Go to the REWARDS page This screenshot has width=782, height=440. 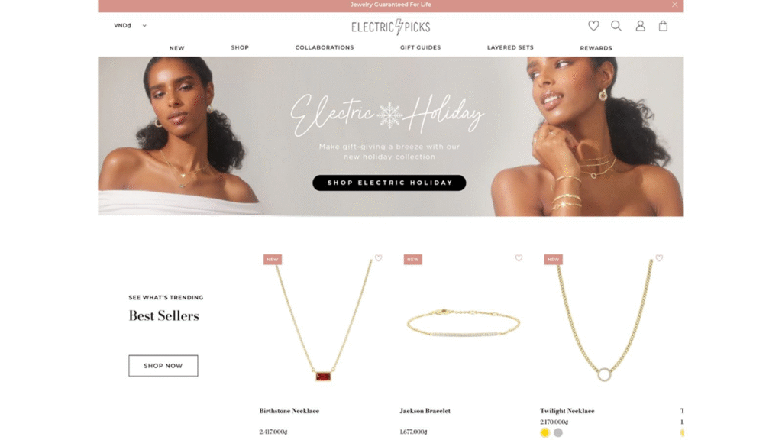(x=596, y=48)
